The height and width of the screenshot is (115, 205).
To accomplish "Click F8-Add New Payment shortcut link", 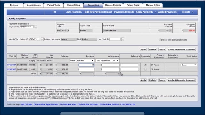I will [x=88, y=104].
